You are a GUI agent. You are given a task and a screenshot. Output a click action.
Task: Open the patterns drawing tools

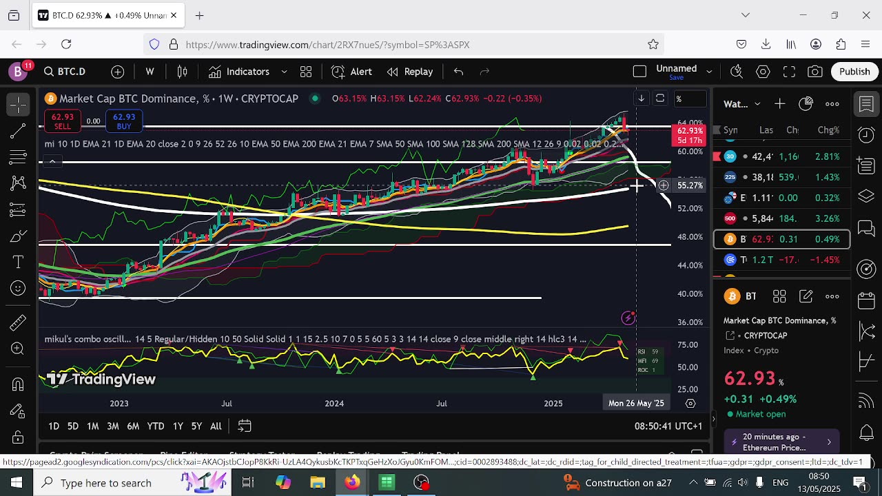pyautogui.click(x=19, y=183)
